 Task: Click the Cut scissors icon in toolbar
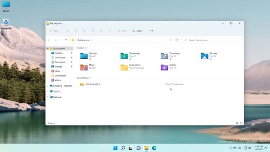(x=67, y=31)
